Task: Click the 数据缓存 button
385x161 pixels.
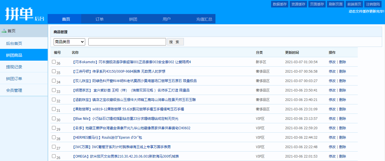Action: (279, 4)
